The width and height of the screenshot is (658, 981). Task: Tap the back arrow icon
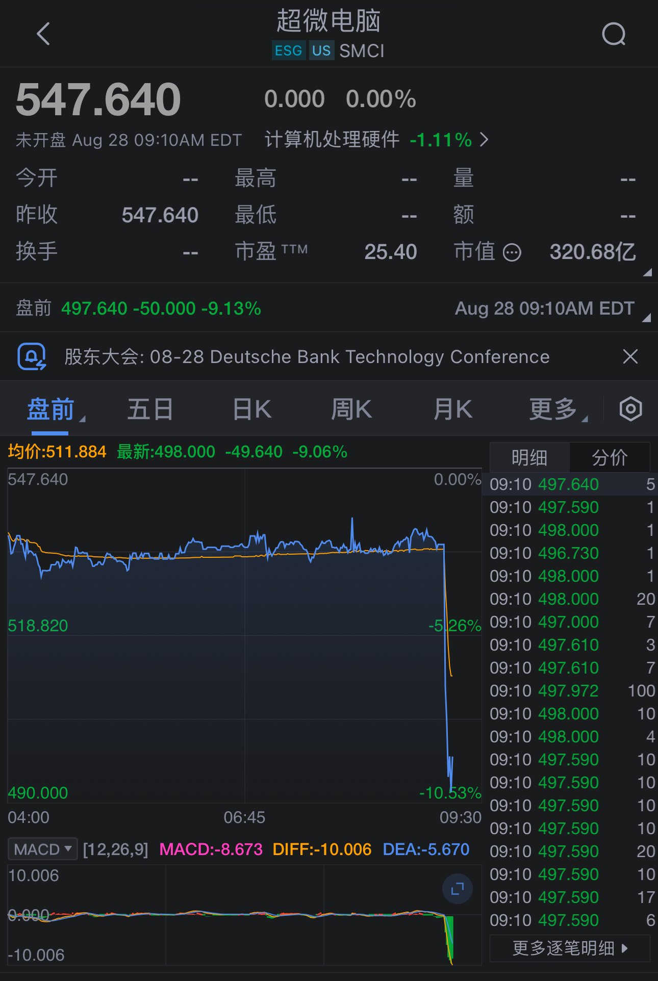[x=44, y=34]
